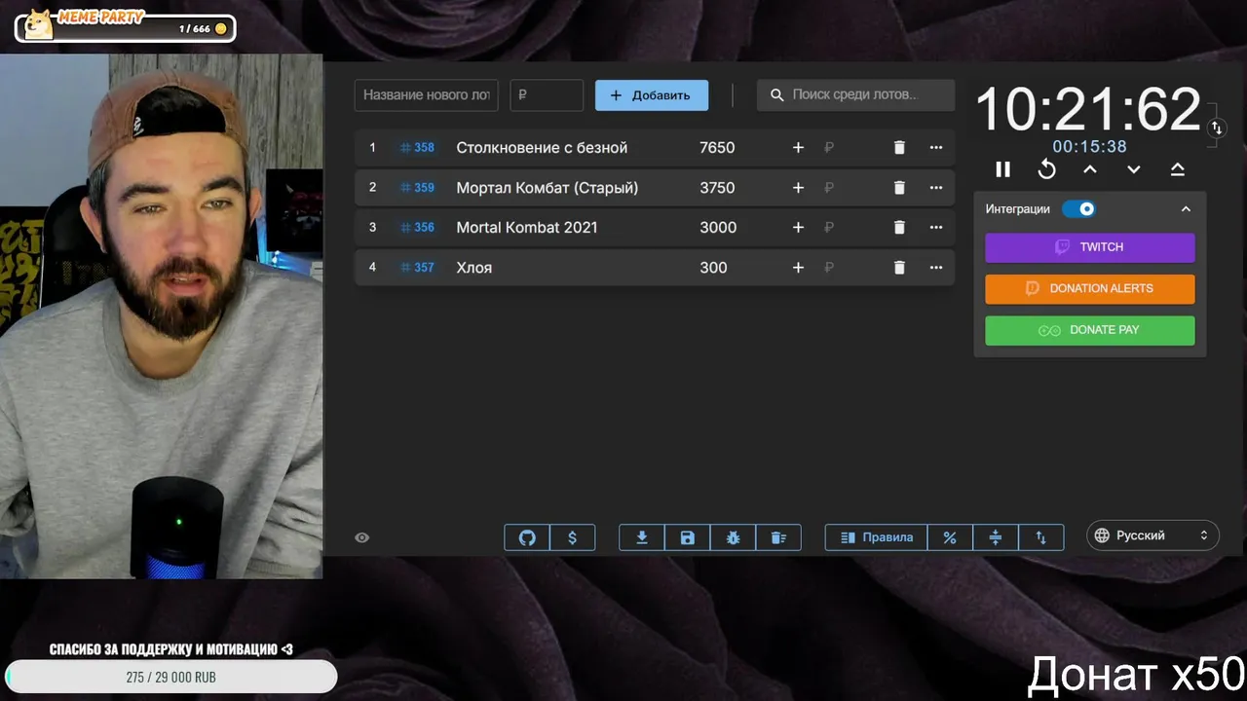Open more options for Мортал Комбат (Старый)

(x=936, y=188)
